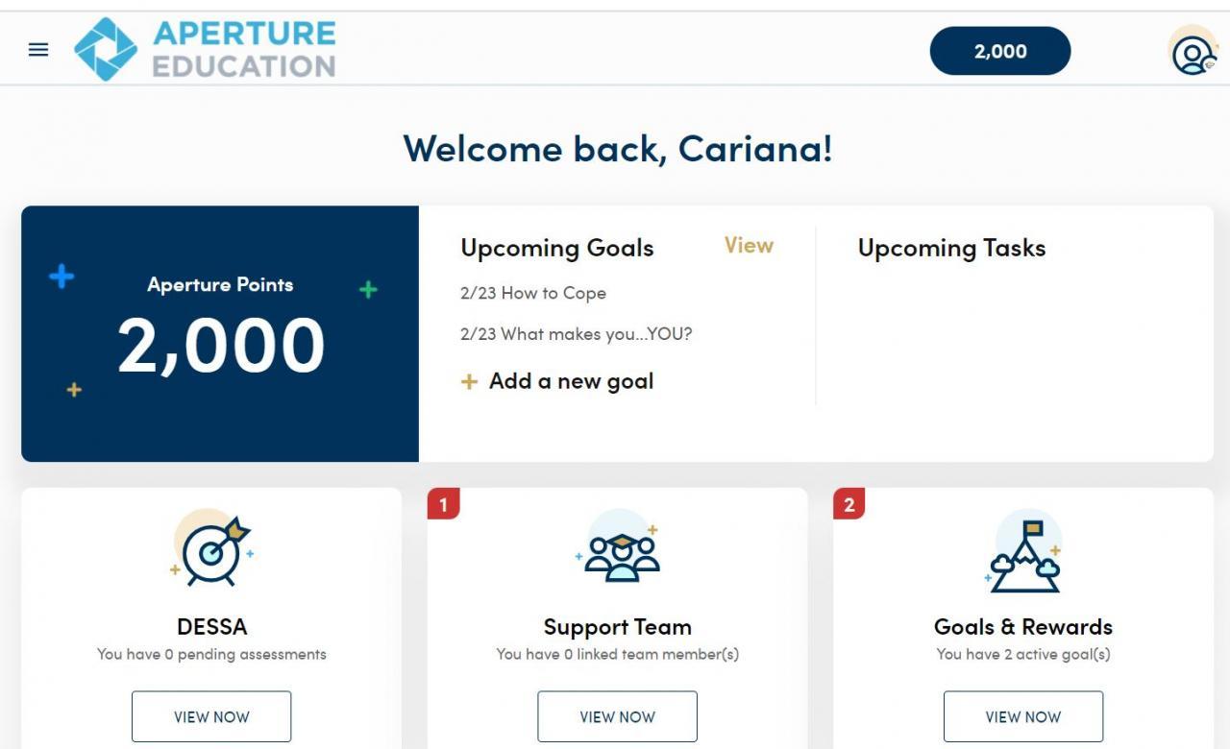Open the user profile avatar icon
Image resolution: width=1230 pixels, height=749 pixels.
click(1193, 53)
